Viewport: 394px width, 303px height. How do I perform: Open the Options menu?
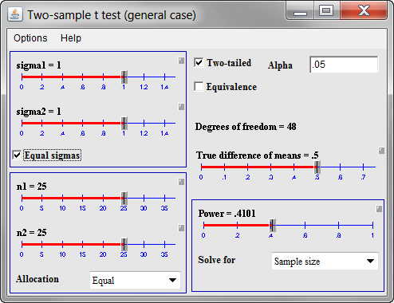coord(30,38)
